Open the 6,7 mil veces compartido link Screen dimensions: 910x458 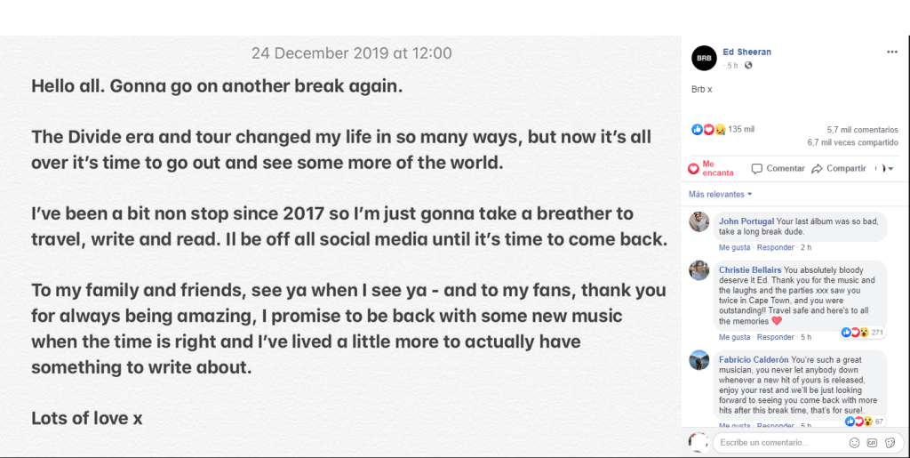(852, 143)
